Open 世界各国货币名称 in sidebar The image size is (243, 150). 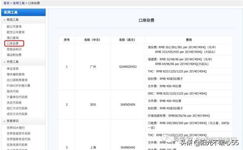coord(19,133)
